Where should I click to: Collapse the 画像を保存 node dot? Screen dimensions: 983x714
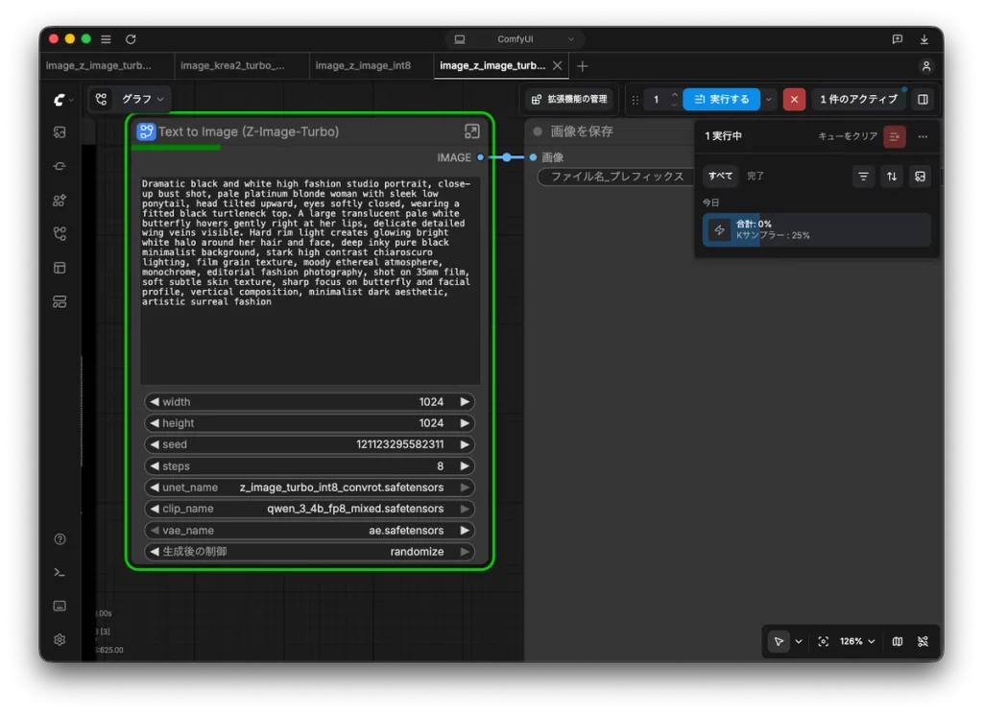pos(538,131)
